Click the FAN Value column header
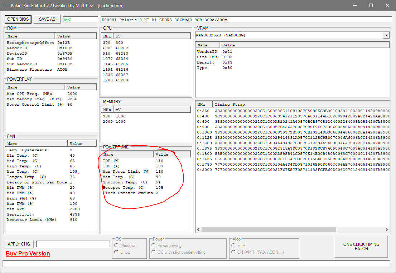This screenshot has width=396, height=273. click(82, 143)
